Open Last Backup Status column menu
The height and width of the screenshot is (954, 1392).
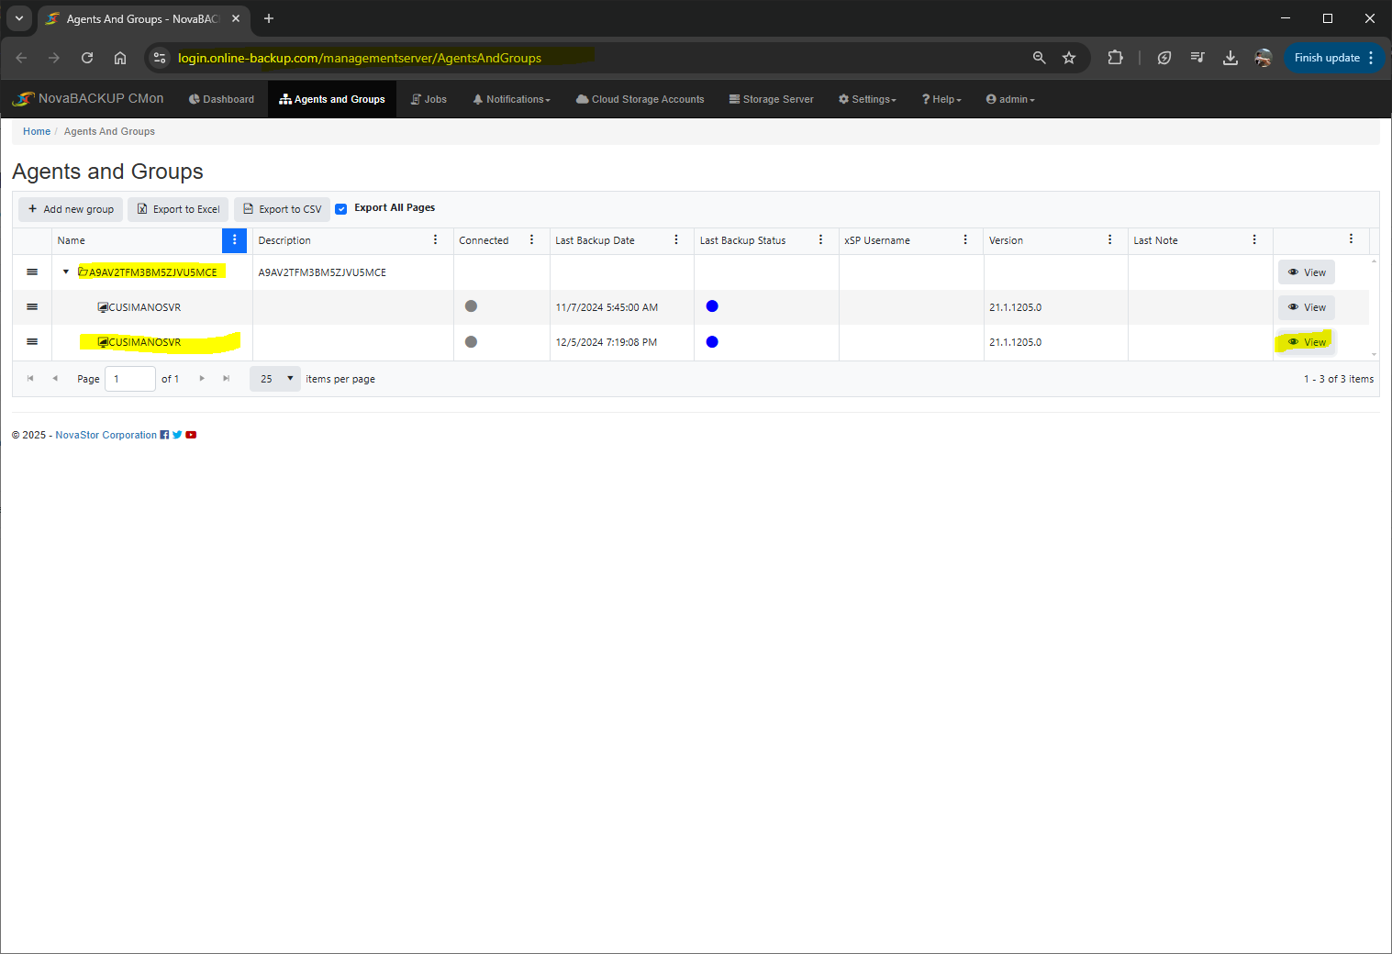820,239
